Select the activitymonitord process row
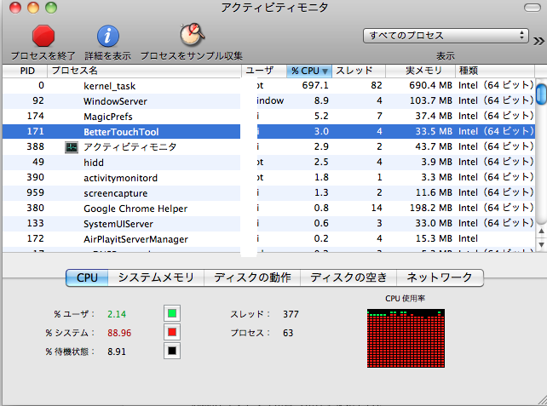The image size is (547, 406). 268,177
